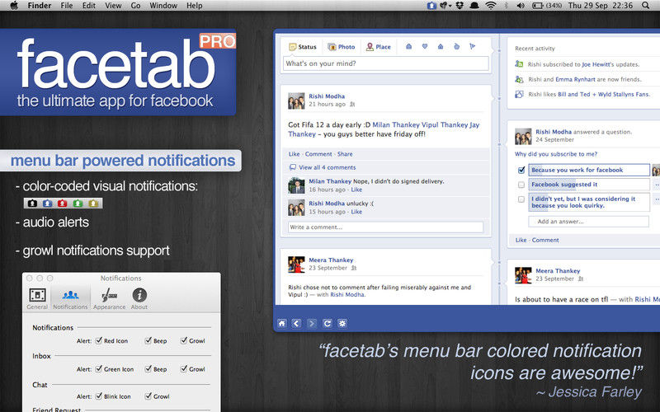Select the Place composer tab
This screenshot has height=412, width=660.
379,47
